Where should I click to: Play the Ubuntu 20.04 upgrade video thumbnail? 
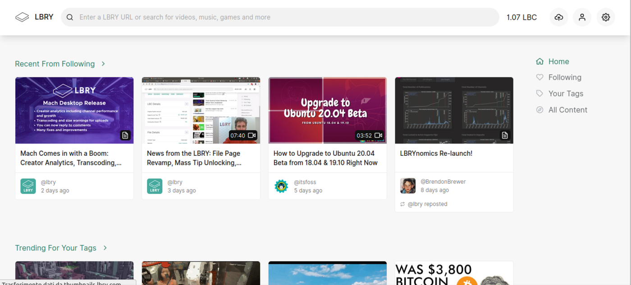pos(327,110)
